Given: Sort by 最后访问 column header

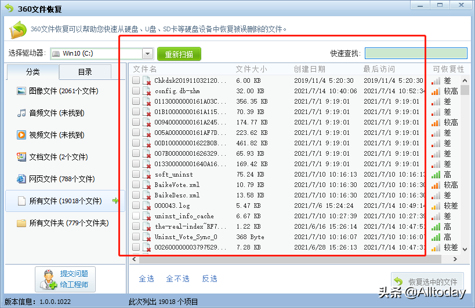Looking at the screenshot, I should point(379,69).
